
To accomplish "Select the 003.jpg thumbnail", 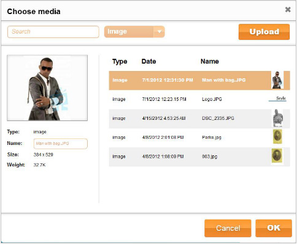I will 277,156.
